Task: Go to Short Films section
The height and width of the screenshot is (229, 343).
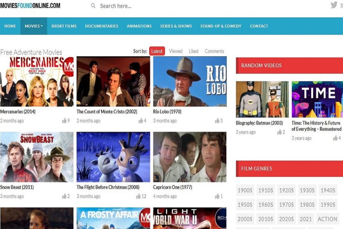Action: coord(64,26)
